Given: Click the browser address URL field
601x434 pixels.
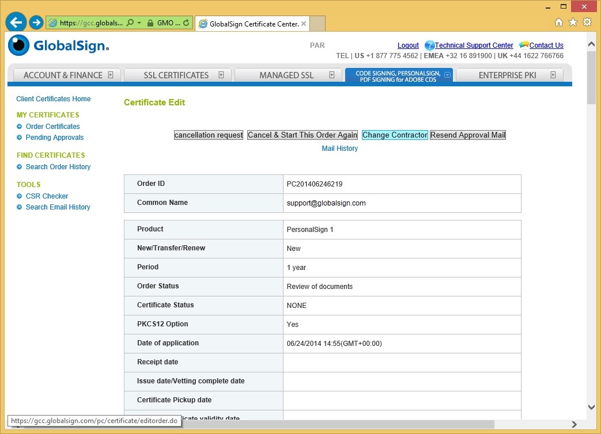Looking at the screenshot, I should (91, 23).
